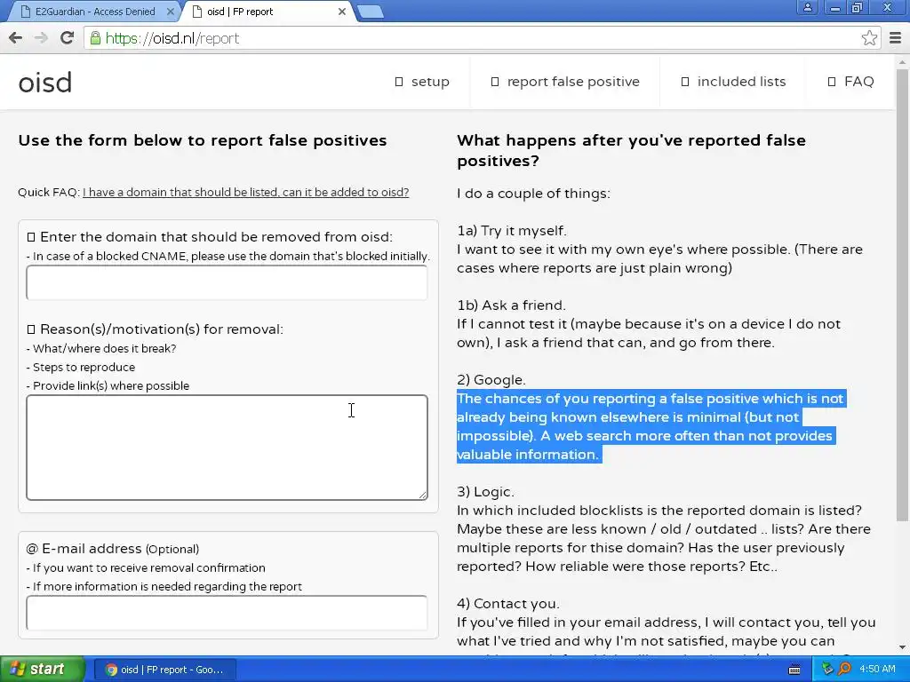Focus the optional e-mail address field
This screenshot has height=682, width=910.
(227, 613)
